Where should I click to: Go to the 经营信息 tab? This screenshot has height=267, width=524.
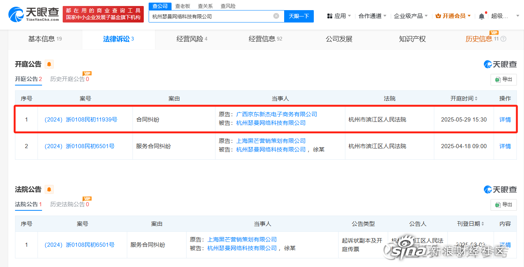pos(265,39)
